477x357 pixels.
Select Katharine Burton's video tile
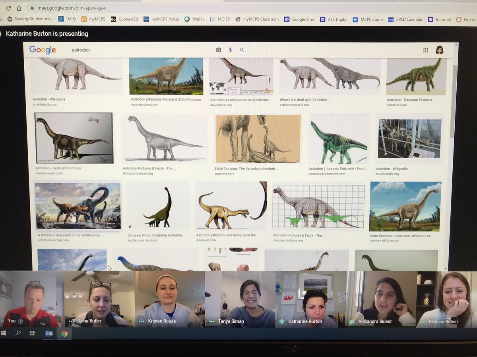(x=311, y=299)
